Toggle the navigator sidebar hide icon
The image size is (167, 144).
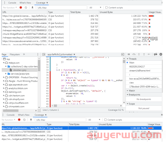pyautogui.click(x=44, y=55)
